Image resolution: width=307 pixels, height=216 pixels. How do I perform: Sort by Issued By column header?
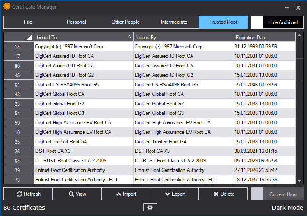(183, 37)
